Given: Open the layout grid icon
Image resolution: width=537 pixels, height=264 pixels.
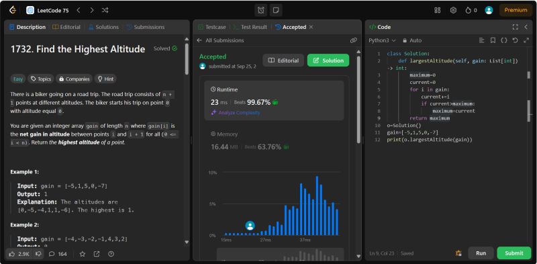Looking at the screenshot, I should click(438, 10).
